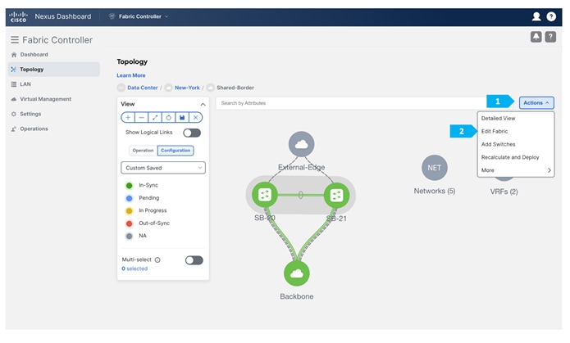Click the In Progress yellow legend dot
This screenshot has width=570, height=343.
tap(129, 211)
